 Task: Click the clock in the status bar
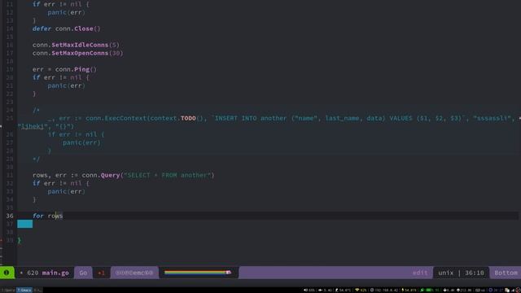(x=497, y=290)
